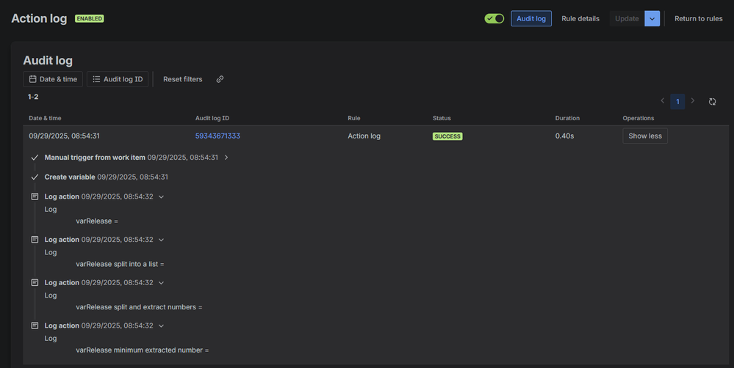Screen dimensions: 734x368
Task: Open the Update button dropdown arrow
Action: 652,18
